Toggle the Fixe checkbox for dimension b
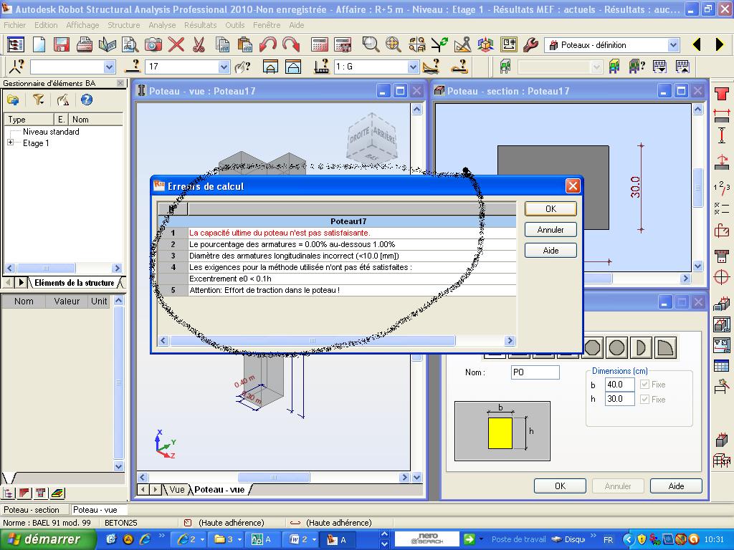This screenshot has height=550, width=734. pos(644,385)
